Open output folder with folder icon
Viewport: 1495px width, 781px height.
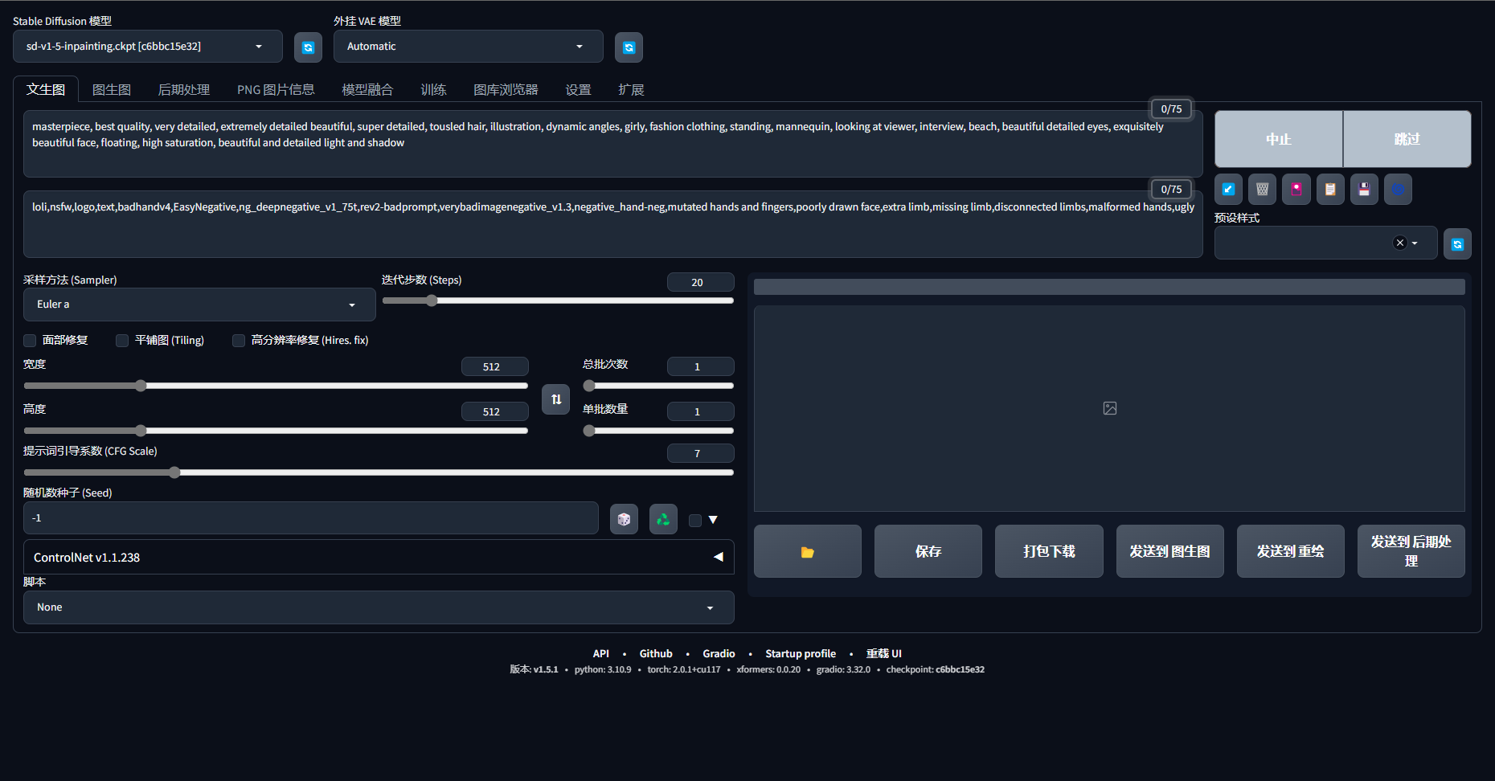click(x=808, y=551)
